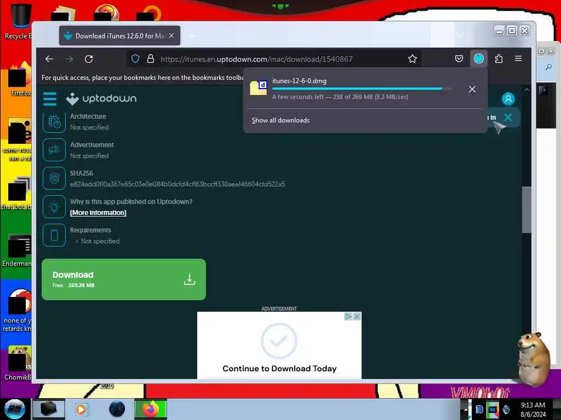Screen dimensions: 561x420
Task: Open the list all tabs dropdown arrow
Action: coord(460,36)
